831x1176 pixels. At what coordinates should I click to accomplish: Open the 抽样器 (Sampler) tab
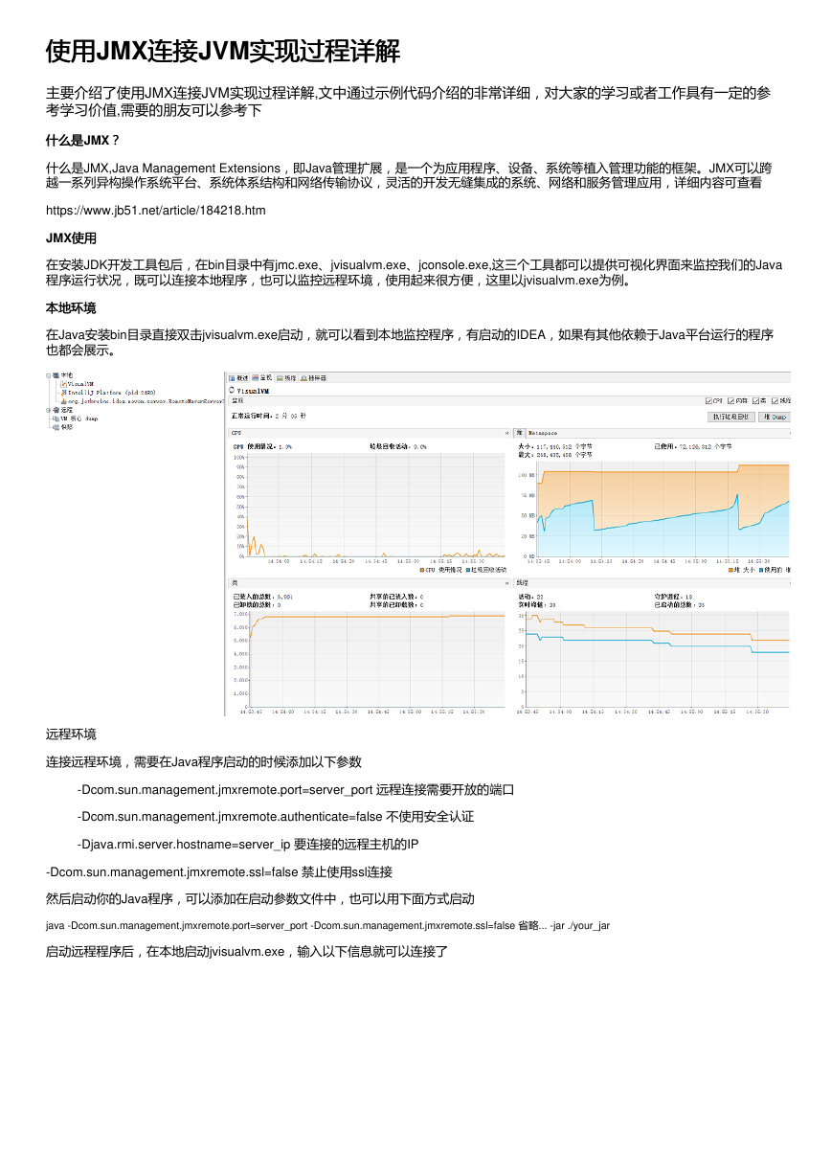(x=313, y=378)
